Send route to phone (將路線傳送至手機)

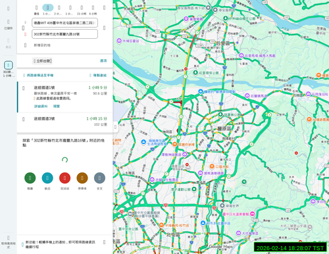pos(38,75)
